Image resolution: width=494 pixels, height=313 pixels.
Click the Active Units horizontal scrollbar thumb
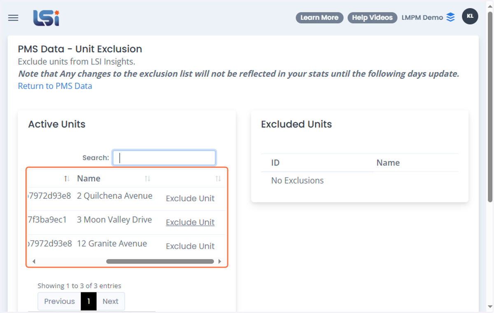tap(160, 262)
